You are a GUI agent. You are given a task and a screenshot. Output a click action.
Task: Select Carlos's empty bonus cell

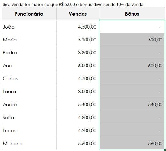tap(132, 79)
